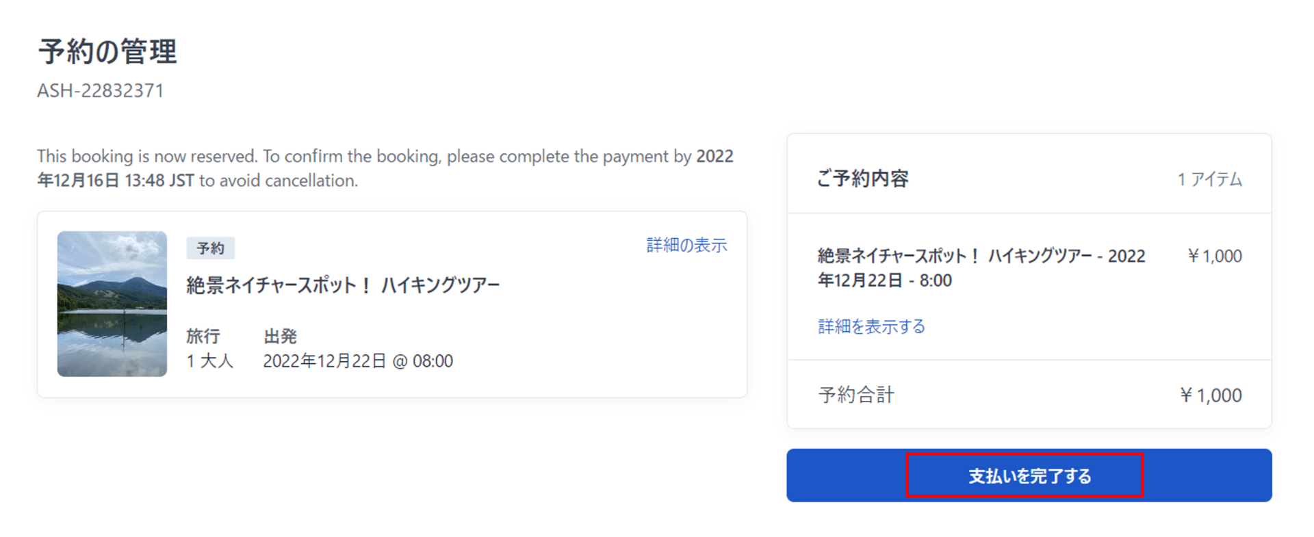
Task: Click the total amount beside 予約合計
Action: pos(1211,395)
